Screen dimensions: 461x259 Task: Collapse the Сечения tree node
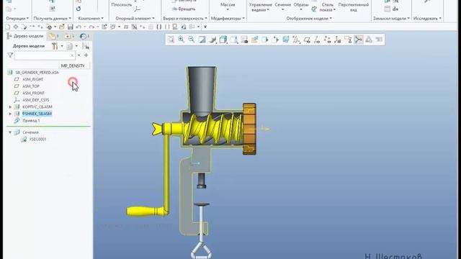[x=10, y=132]
